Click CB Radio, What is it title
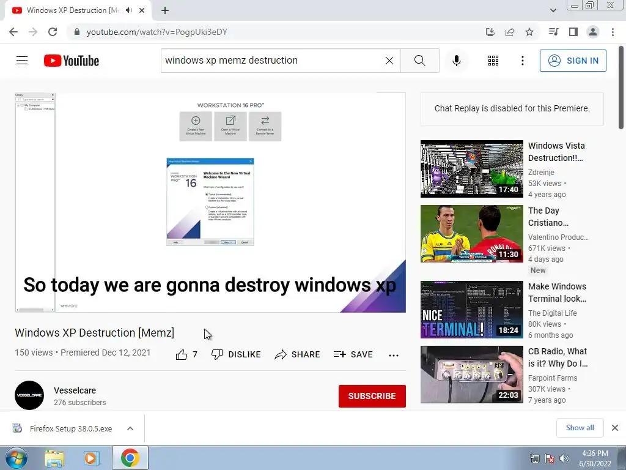The image size is (626, 470). [558, 357]
